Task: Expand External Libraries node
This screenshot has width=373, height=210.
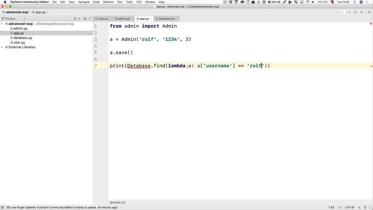Action: coord(2,47)
